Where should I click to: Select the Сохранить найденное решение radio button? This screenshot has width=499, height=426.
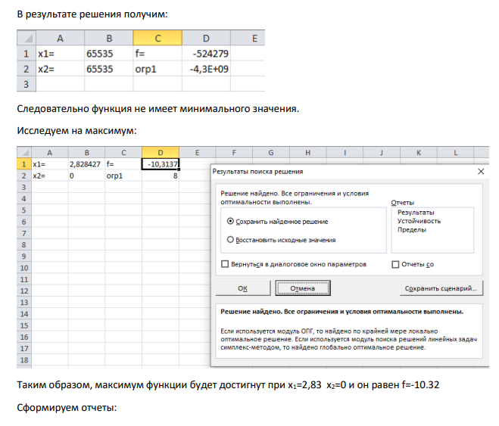(230, 221)
